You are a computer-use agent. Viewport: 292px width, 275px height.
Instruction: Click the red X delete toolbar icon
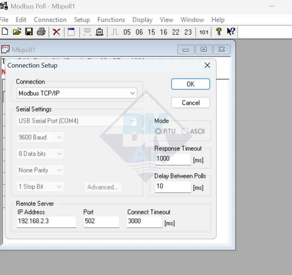57,32
